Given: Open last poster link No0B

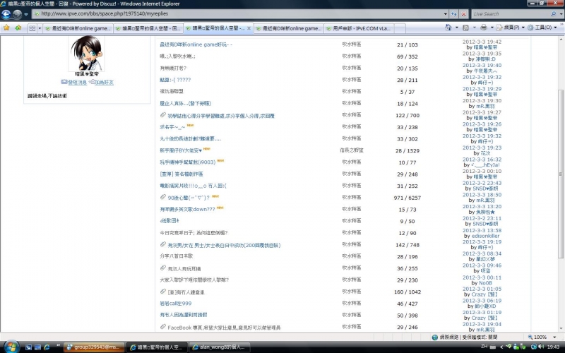Looking at the screenshot, I should point(485,283).
